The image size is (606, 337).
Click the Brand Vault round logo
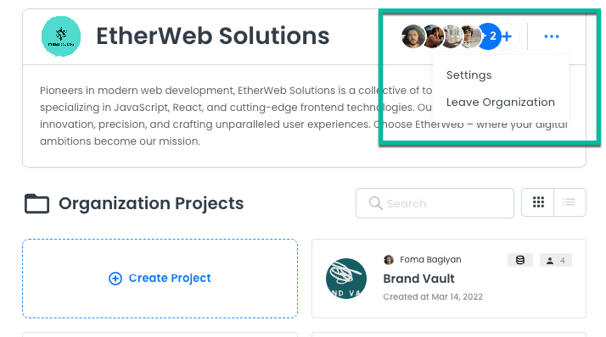pos(346,279)
